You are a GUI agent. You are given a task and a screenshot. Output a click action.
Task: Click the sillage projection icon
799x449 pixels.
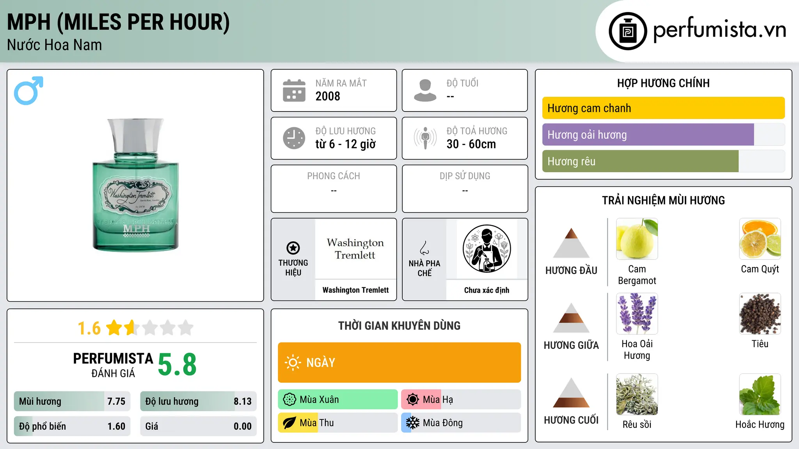coord(425,138)
